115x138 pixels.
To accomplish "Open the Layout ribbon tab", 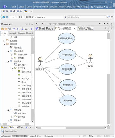I will coord(30,7).
